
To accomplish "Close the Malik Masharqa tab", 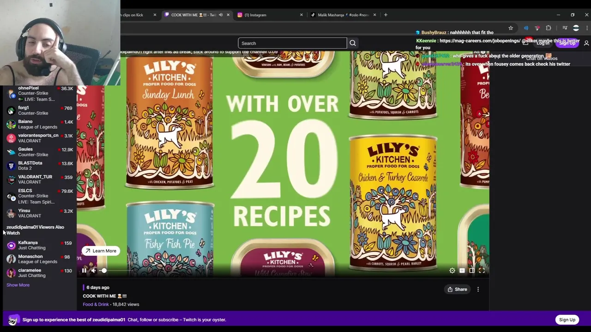I will click(374, 15).
